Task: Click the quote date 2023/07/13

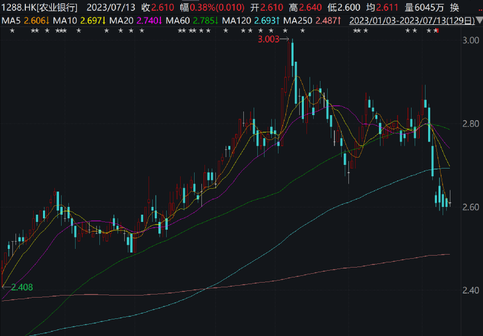Action: tap(111, 7)
